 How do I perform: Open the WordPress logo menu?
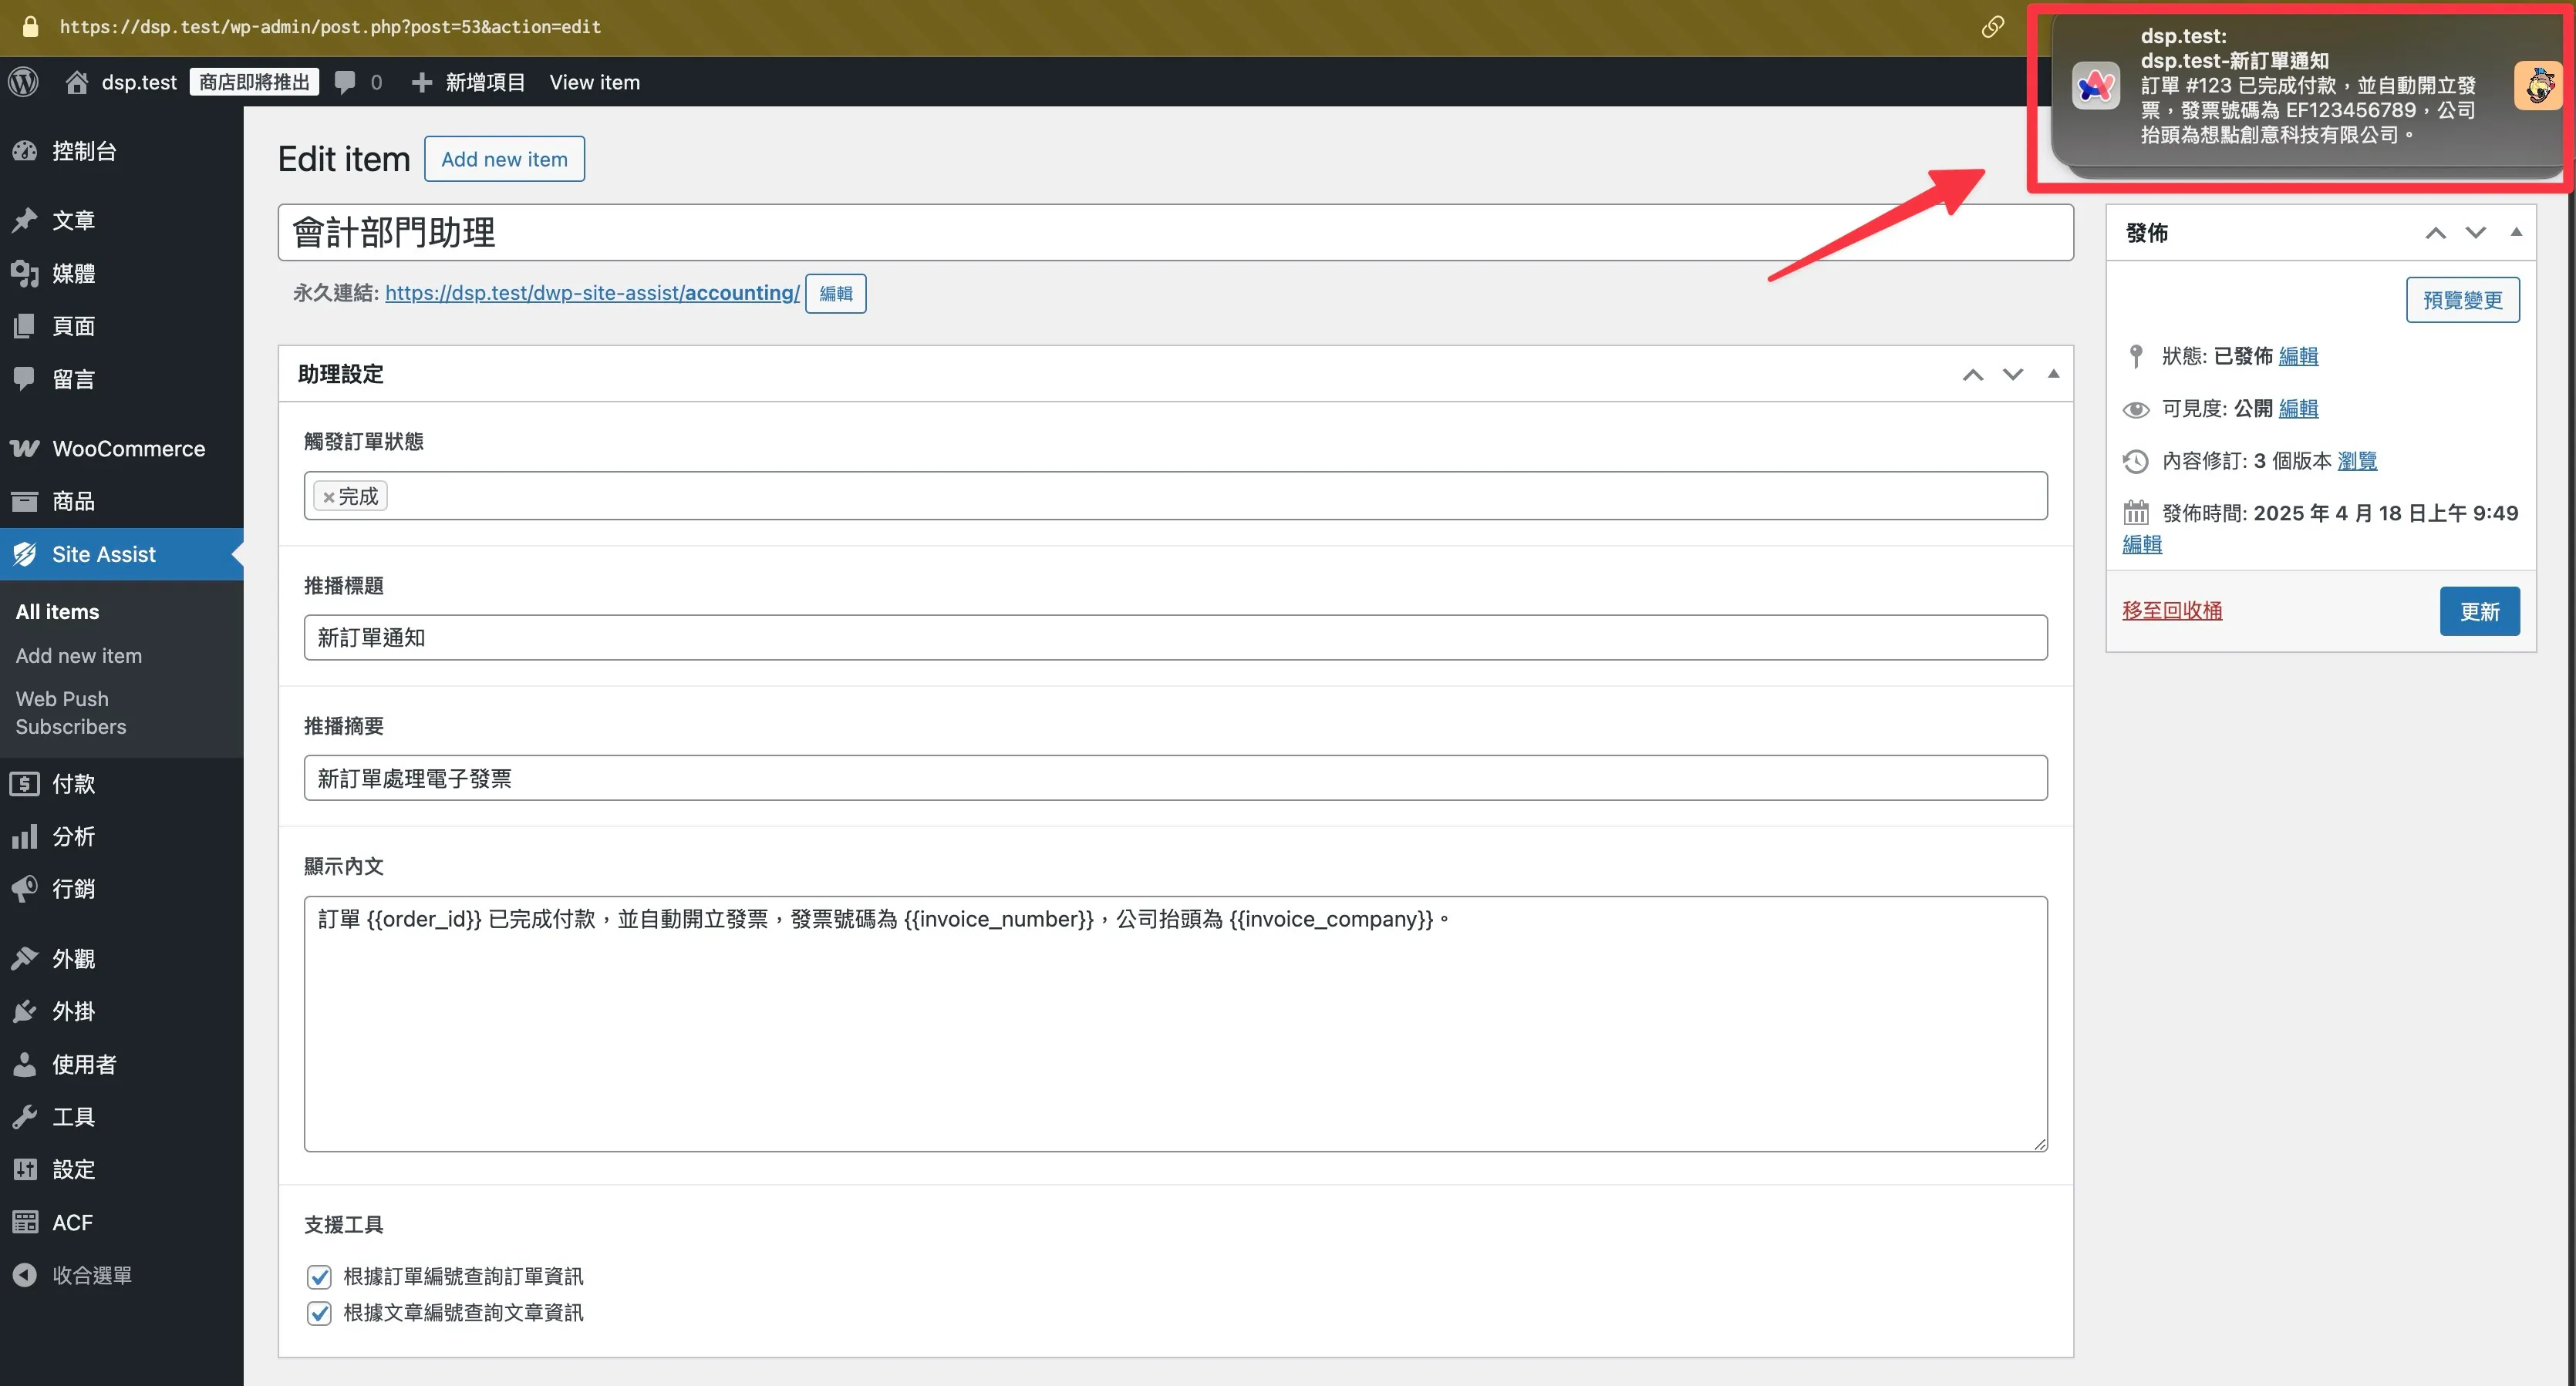click(x=22, y=81)
